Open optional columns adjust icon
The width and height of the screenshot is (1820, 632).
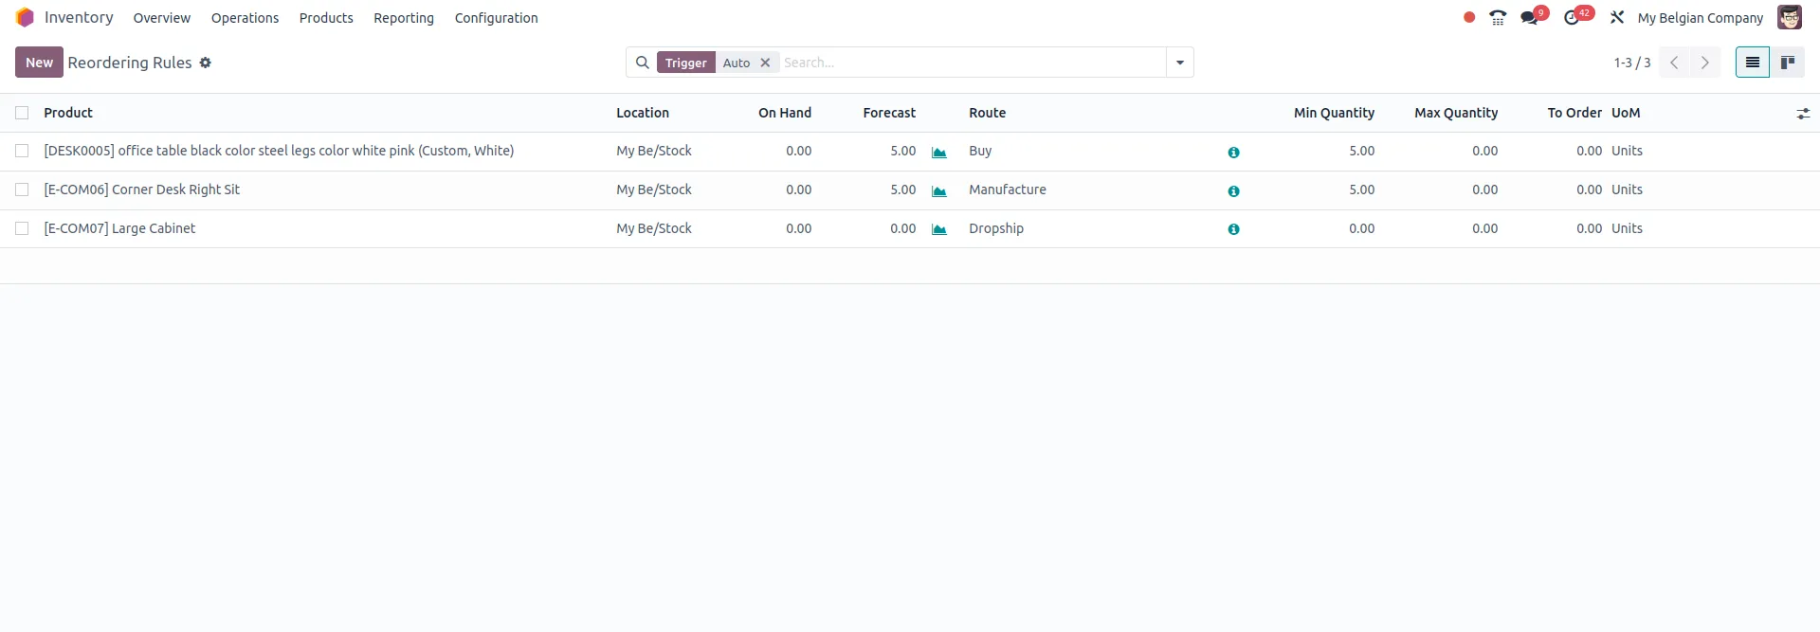pyautogui.click(x=1803, y=114)
